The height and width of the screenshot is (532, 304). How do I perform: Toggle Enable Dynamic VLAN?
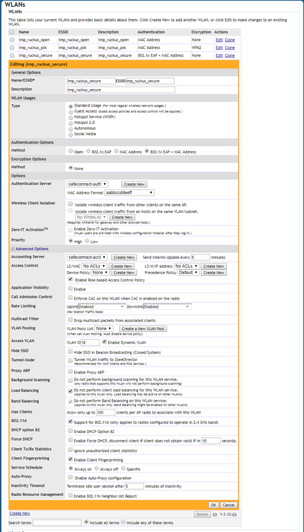tap(105, 342)
